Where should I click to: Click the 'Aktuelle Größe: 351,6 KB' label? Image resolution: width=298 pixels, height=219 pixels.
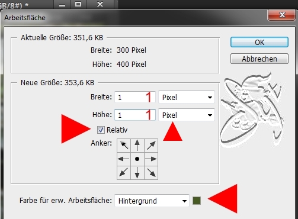pyautogui.click(x=62, y=37)
